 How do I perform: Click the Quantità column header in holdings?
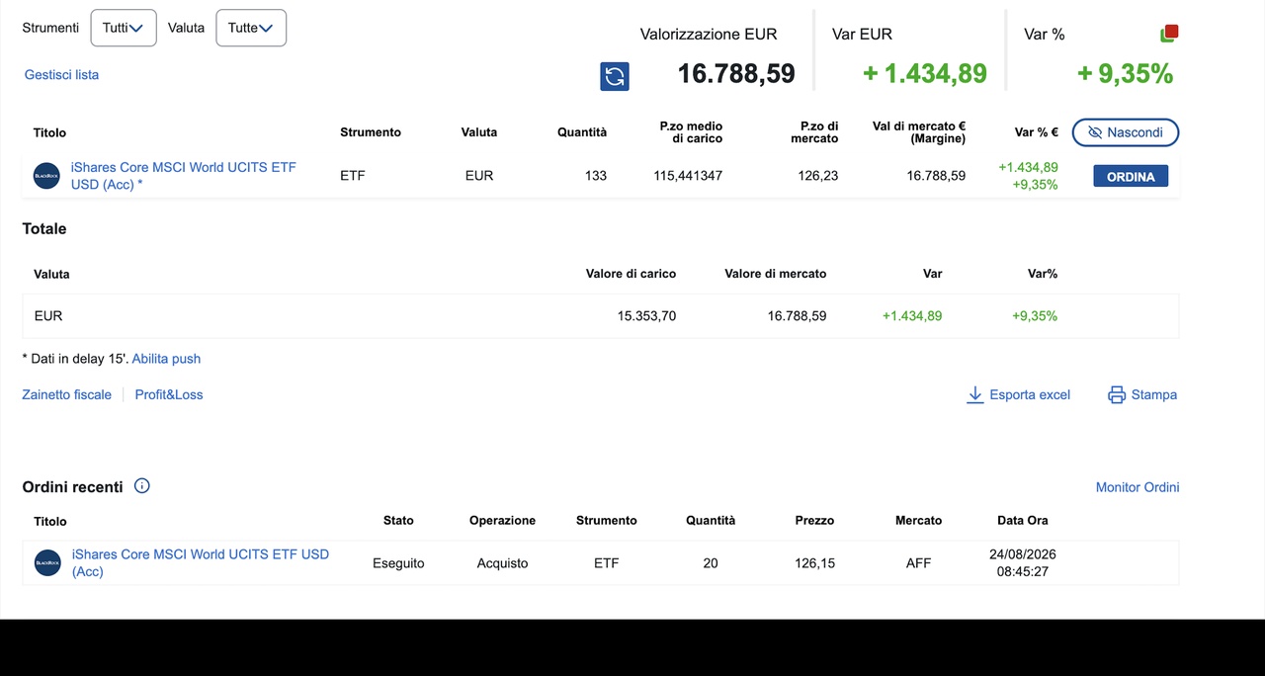tap(582, 132)
